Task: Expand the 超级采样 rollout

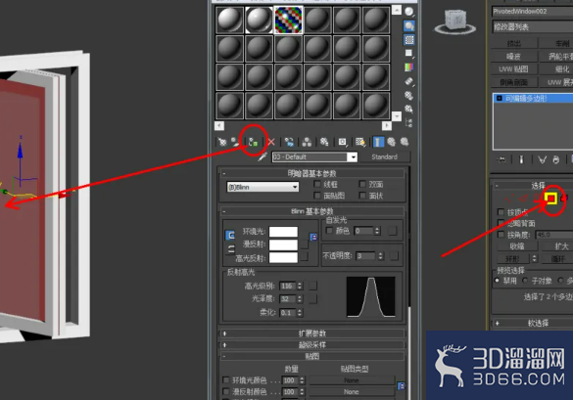Action: click(x=312, y=344)
